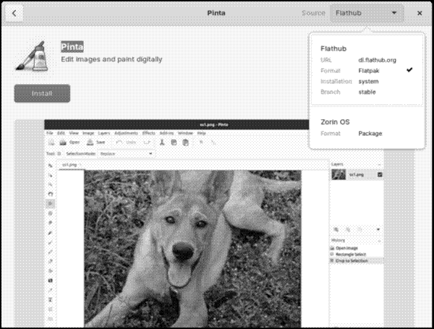
Task: Select the Flathub source heading in the popover
Action: point(333,48)
